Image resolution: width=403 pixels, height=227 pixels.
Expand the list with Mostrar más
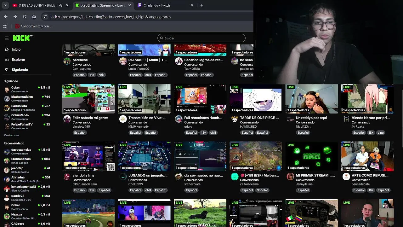11,135
